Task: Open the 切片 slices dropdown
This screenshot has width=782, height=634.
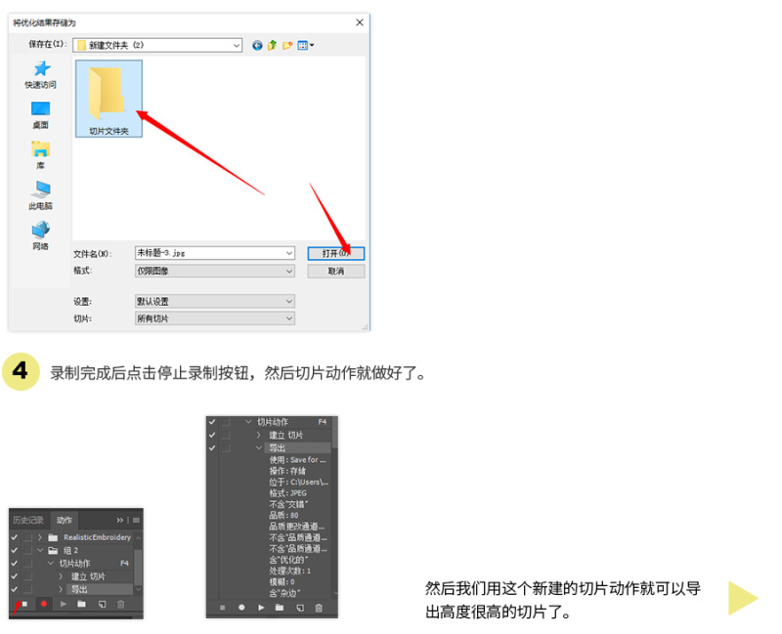Action: coord(214,318)
